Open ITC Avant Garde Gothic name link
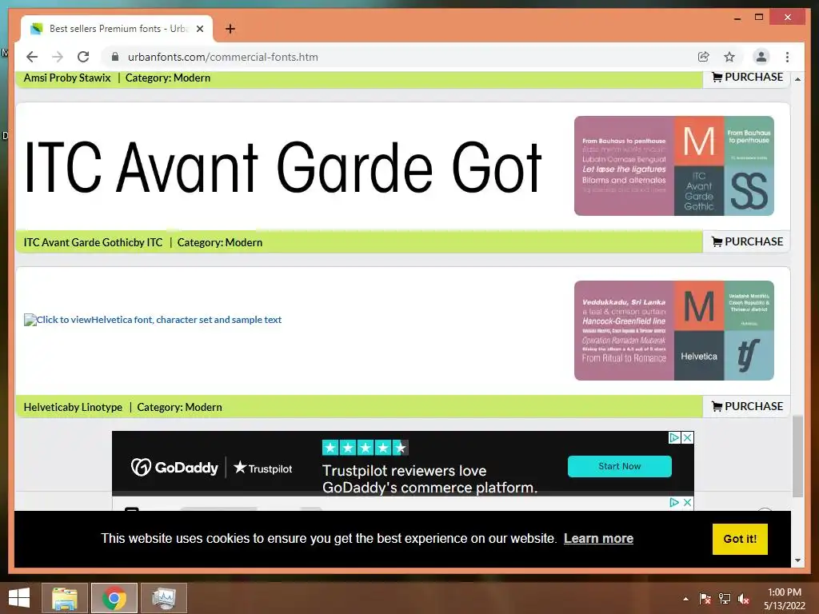 coord(78,242)
